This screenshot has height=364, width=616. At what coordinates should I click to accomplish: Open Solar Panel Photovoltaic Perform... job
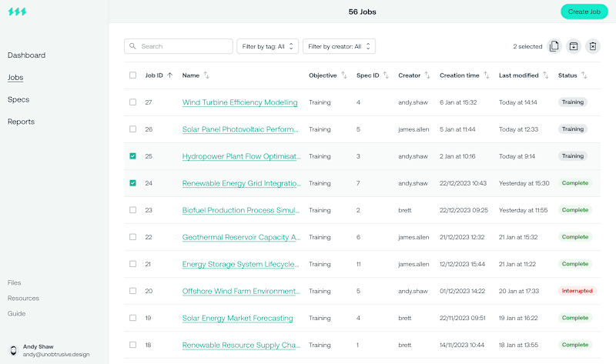point(240,129)
